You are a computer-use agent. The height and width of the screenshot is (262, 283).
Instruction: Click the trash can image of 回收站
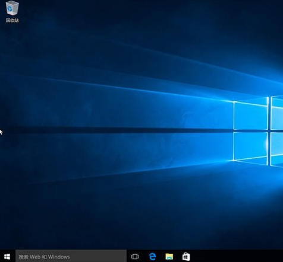12,8
